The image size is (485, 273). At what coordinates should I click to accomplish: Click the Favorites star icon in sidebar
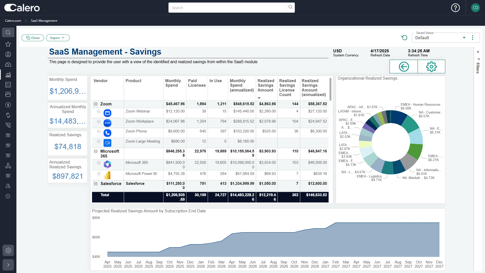click(8, 44)
